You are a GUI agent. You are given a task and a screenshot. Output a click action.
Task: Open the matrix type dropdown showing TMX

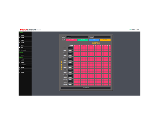tap(77, 37)
